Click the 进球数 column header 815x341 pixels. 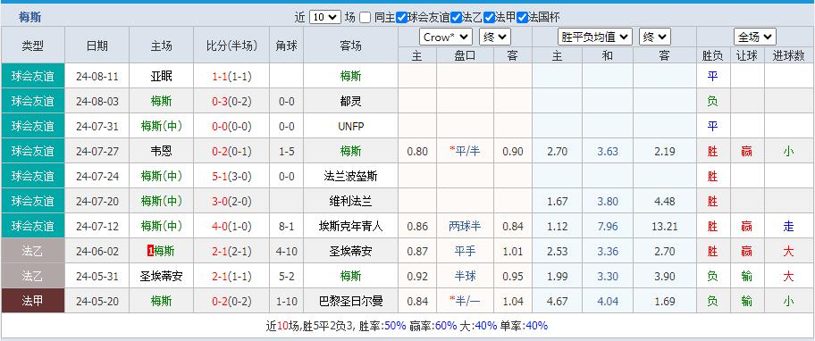pos(788,56)
